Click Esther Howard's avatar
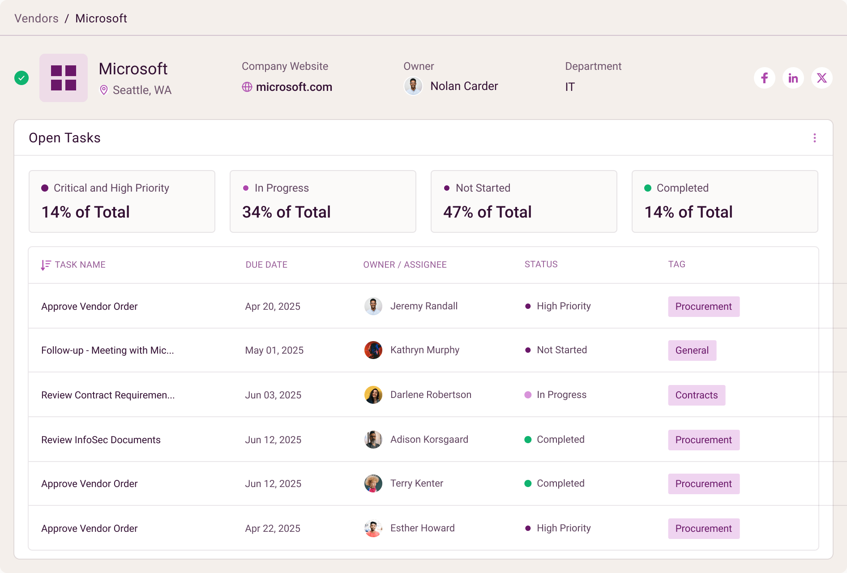 [373, 528]
